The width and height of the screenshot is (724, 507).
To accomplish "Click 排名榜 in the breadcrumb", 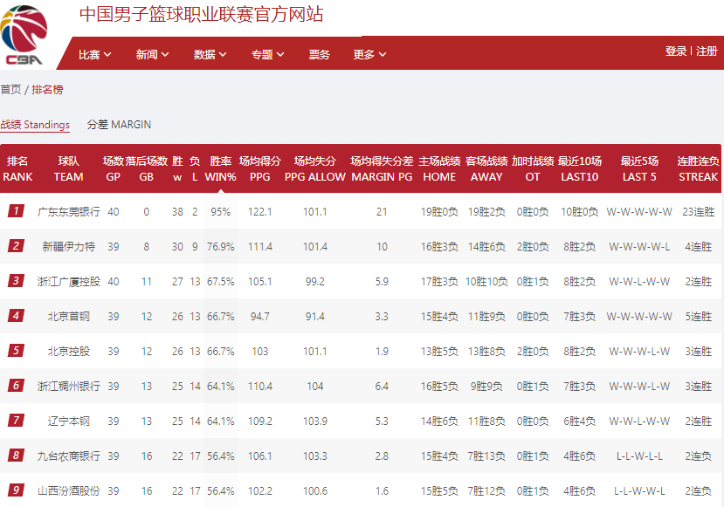I will [x=47, y=90].
